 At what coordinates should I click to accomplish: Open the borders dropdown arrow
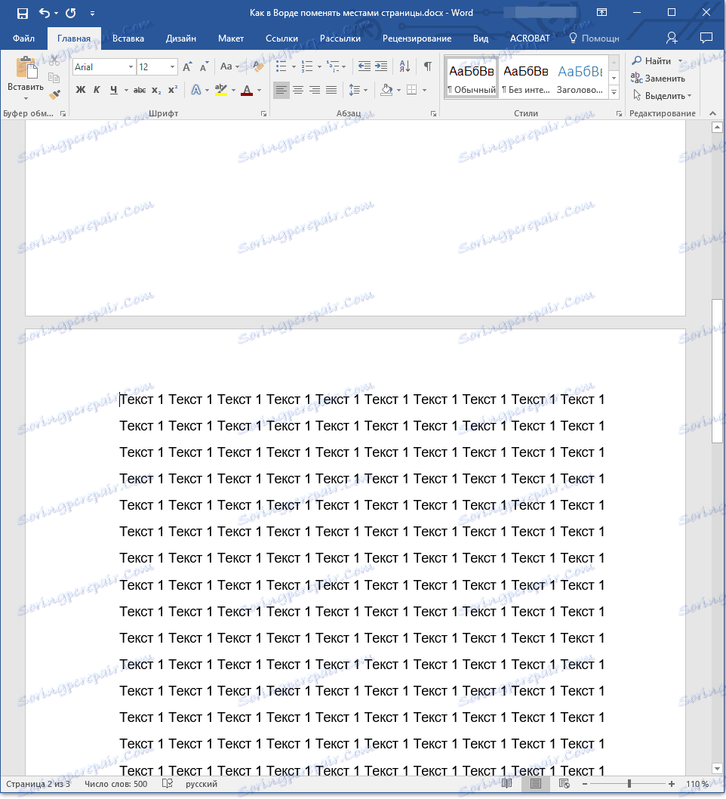(425, 90)
